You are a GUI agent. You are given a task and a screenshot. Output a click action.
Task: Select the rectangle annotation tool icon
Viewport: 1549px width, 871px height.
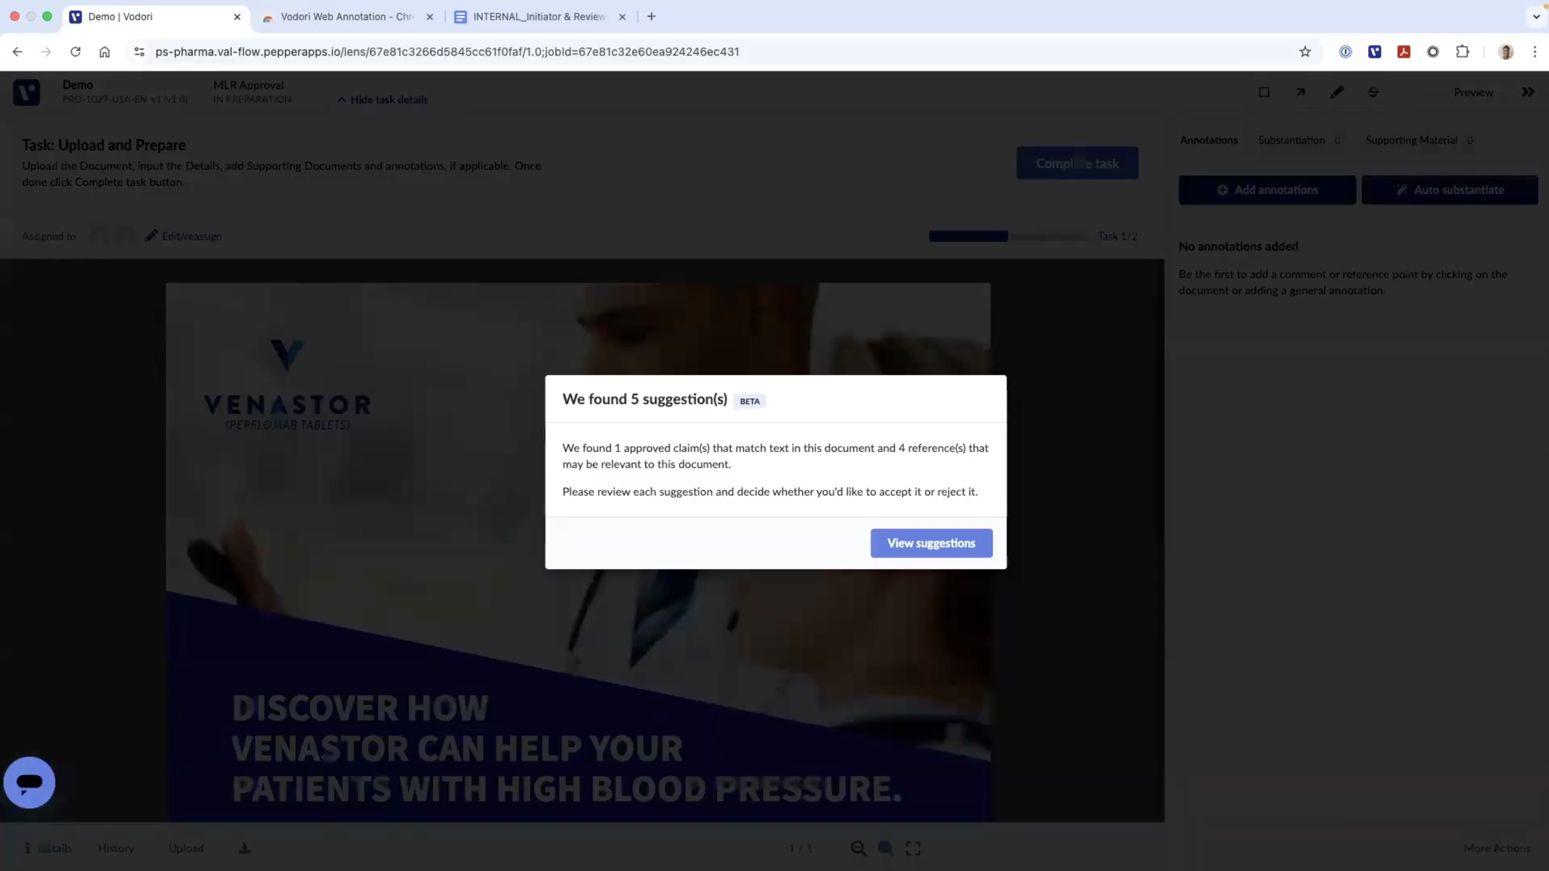tap(1264, 92)
